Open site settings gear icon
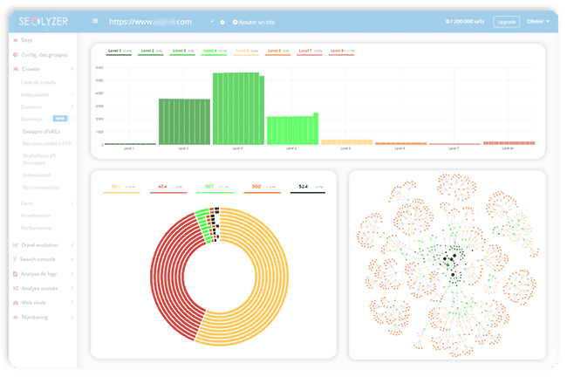This screenshot has width=567, height=377. coord(222,22)
